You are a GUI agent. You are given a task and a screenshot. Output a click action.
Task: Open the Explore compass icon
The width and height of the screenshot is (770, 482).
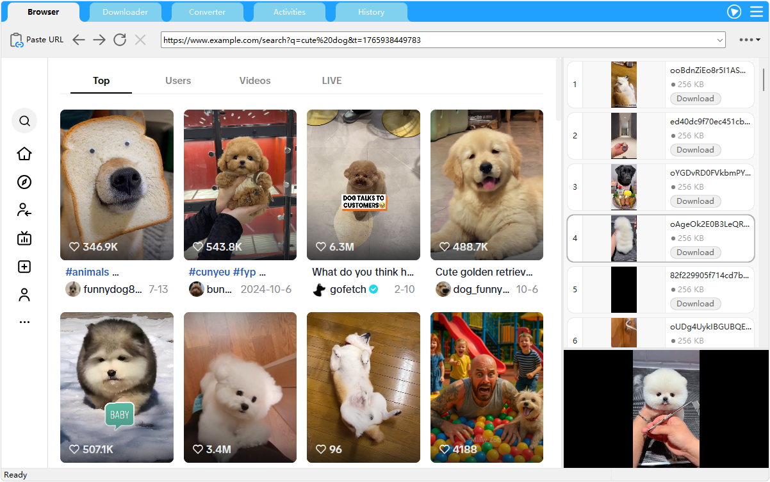(24, 182)
